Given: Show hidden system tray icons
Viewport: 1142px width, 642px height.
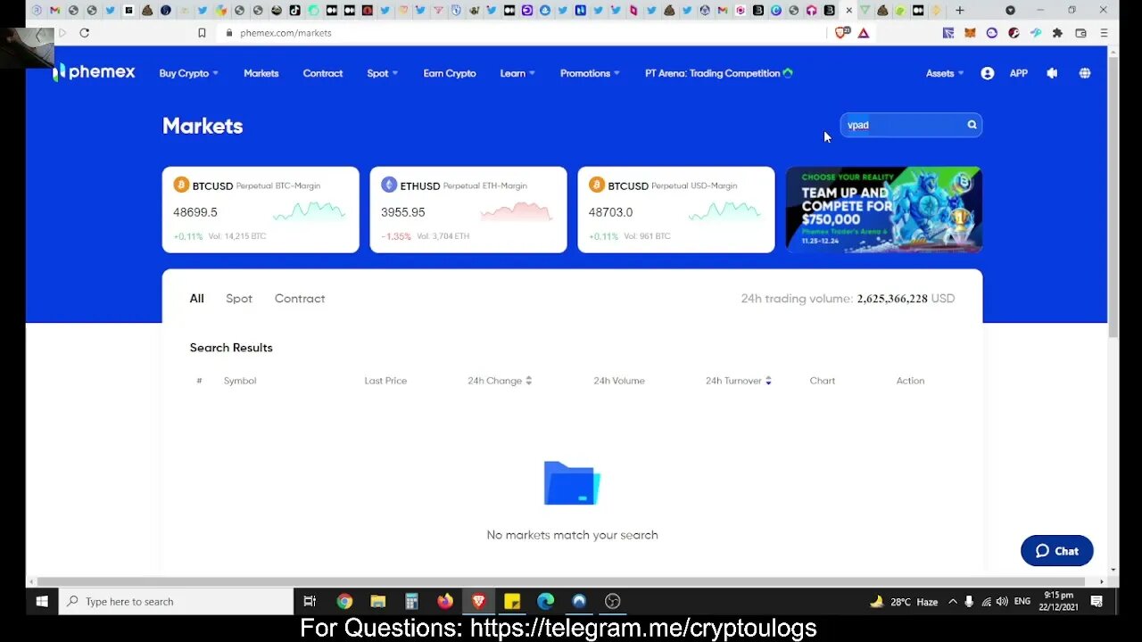Looking at the screenshot, I should pos(952,602).
